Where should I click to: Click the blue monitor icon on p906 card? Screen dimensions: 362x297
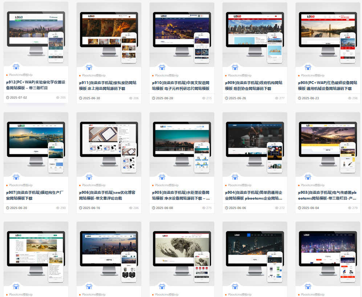[89, 177]
